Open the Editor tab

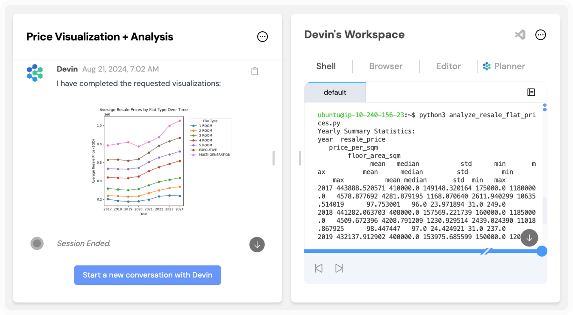point(448,66)
